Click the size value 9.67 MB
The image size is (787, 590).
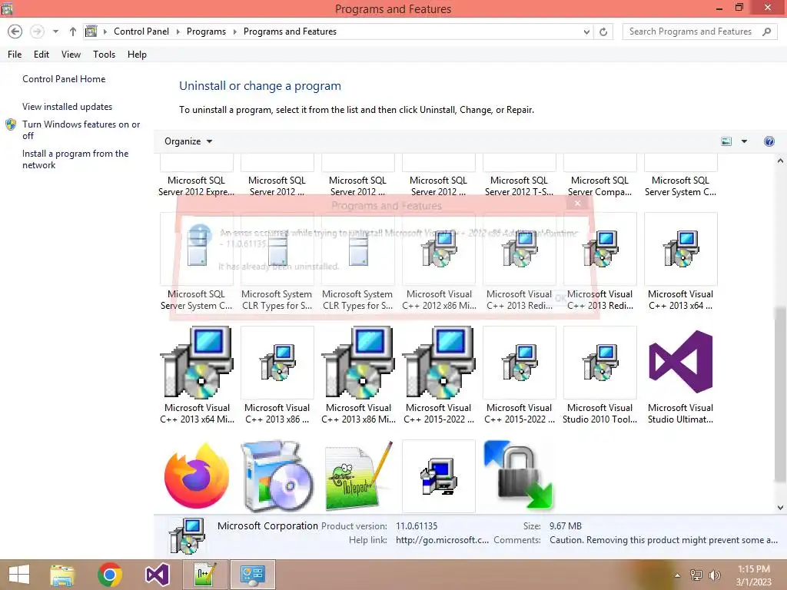point(565,525)
